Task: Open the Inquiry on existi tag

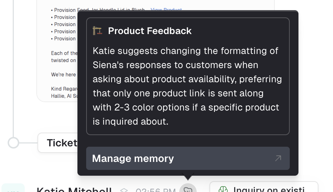Action: click(x=264, y=187)
